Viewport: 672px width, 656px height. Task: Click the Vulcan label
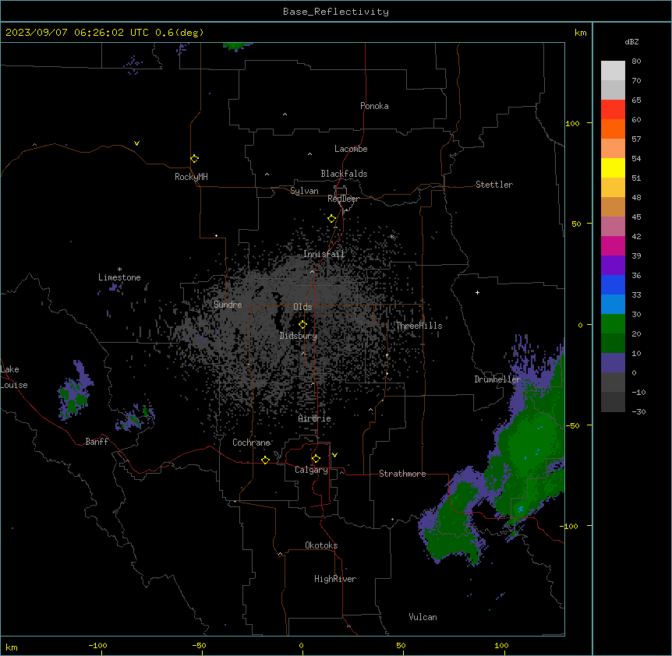point(423,617)
